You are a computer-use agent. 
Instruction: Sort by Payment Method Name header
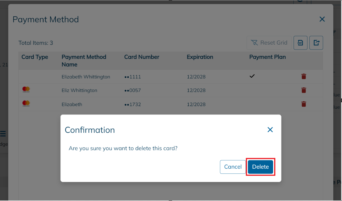(x=84, y=60)
